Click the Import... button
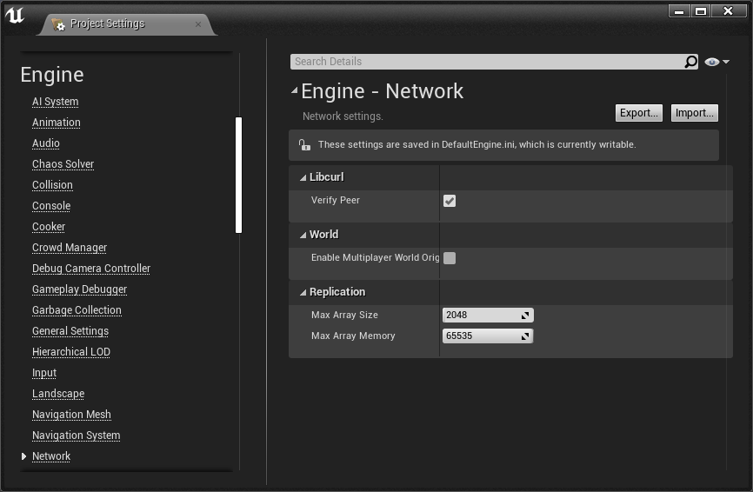This screenshot has width=753, height=492. pos(695,113)
